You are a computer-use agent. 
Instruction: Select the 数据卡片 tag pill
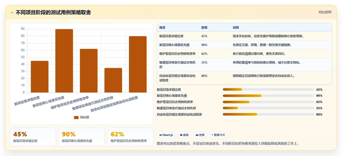(218, 135)
